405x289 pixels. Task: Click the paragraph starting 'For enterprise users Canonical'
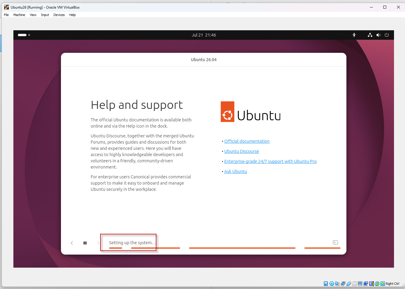(141, 183)
